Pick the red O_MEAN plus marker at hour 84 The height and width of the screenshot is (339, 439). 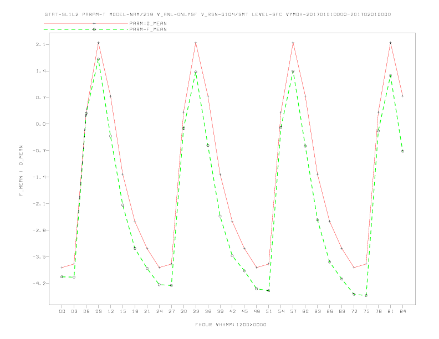click(x=402, y=96)
